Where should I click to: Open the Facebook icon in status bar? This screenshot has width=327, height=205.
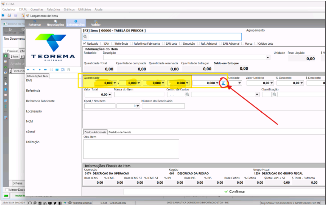click(60, 203)
